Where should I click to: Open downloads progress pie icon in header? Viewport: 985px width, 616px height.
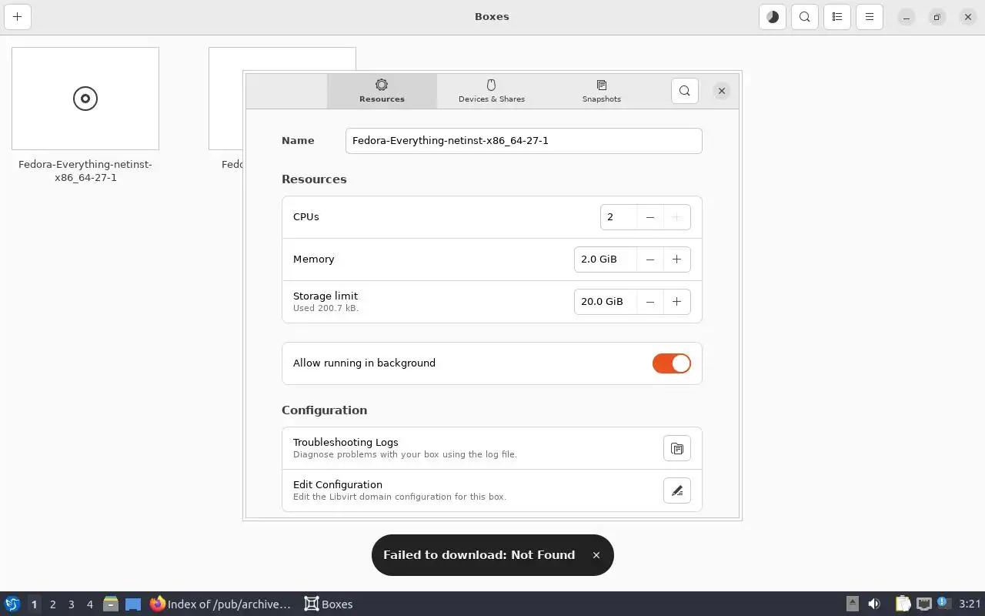[x=773, y=16]
